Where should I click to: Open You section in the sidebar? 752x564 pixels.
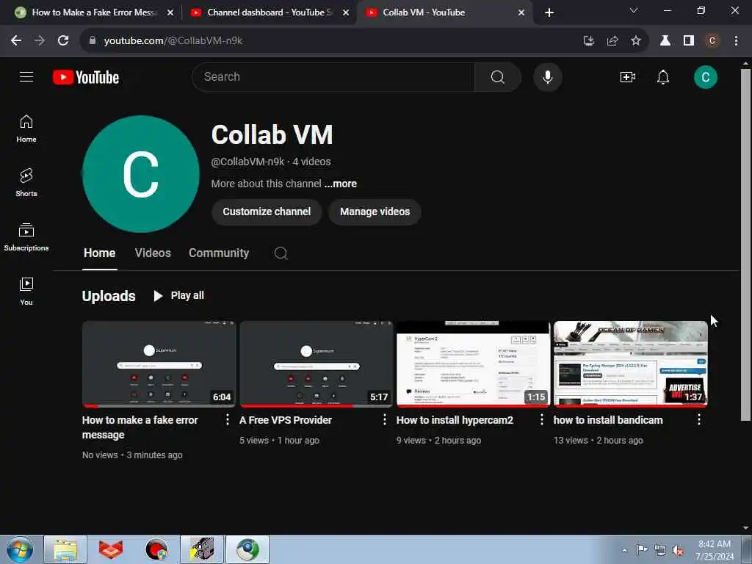click(x=26, y=291)
